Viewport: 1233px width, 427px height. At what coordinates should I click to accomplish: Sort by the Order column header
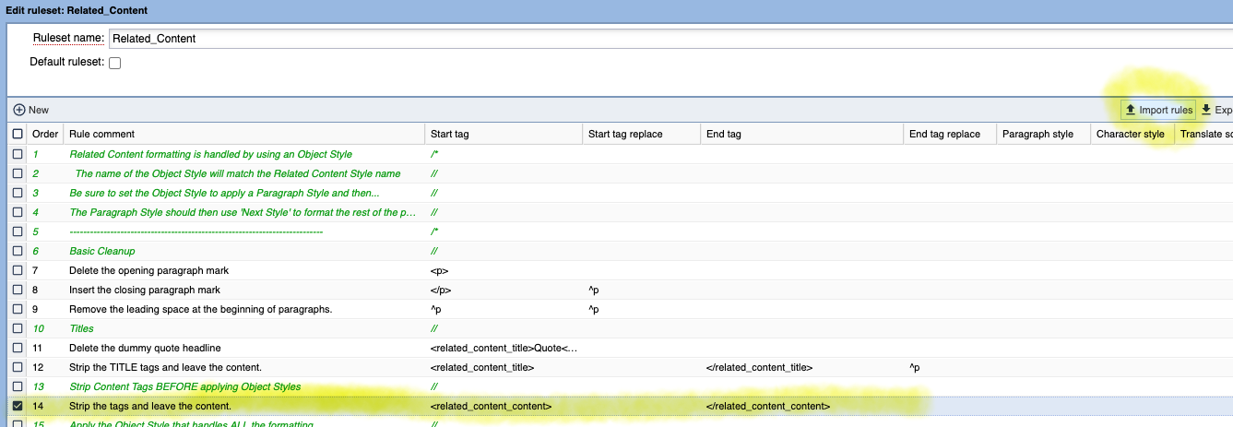click(x=45, y=135)
